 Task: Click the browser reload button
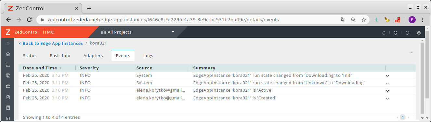tap(29, 20)
